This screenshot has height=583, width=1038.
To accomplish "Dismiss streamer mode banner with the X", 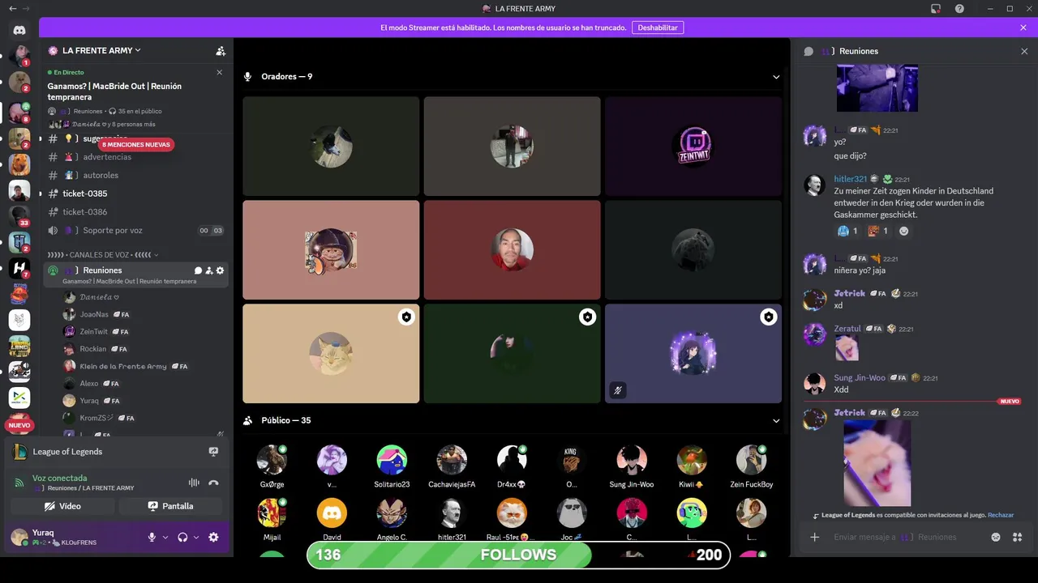I will click(1023, 28).
